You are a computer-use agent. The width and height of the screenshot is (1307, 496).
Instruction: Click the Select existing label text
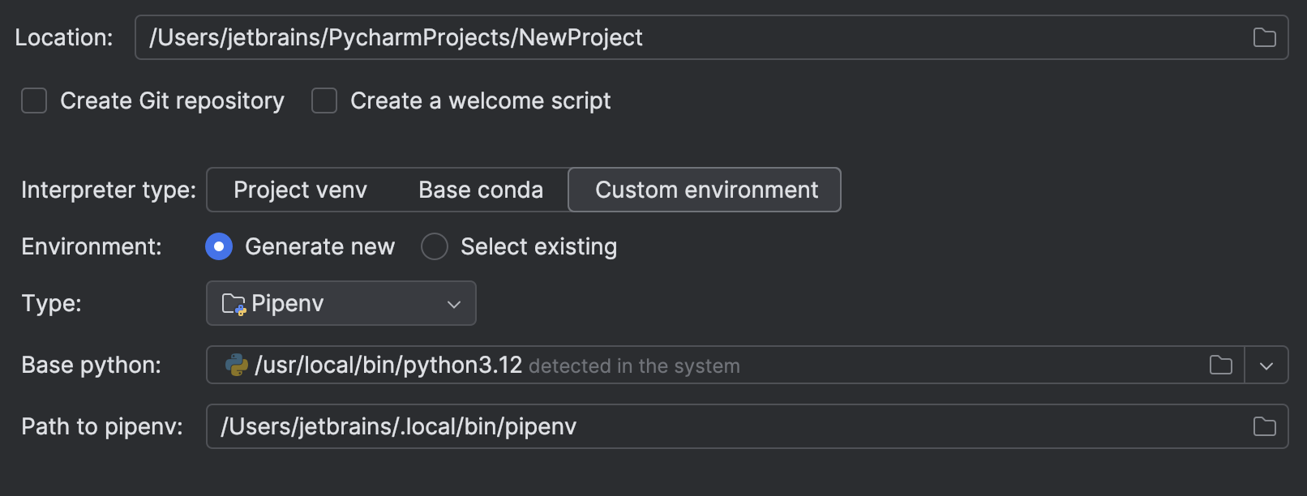pyautogui.click(x=538, y=246)
